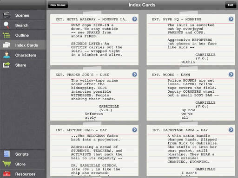Click the Scenes clapperboard icon
This screenshot has width=238, height=178.
[7, 15]
